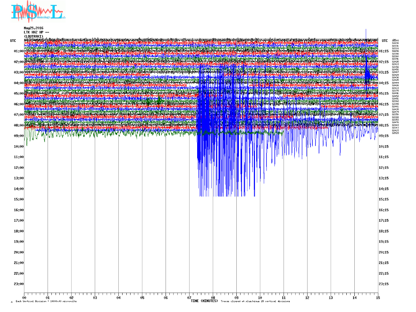416x312 pixels.
Task: Click the May25,2016 date label
Action: pyautogui.click(x=33, y=28)
